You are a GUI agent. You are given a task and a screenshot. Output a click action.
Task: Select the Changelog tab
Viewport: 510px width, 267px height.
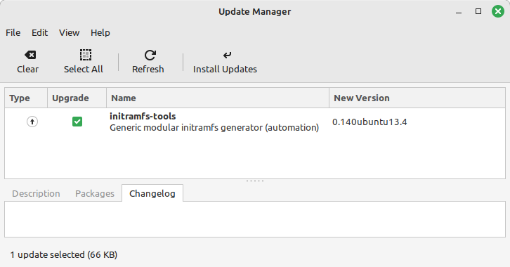pos(152,193)
